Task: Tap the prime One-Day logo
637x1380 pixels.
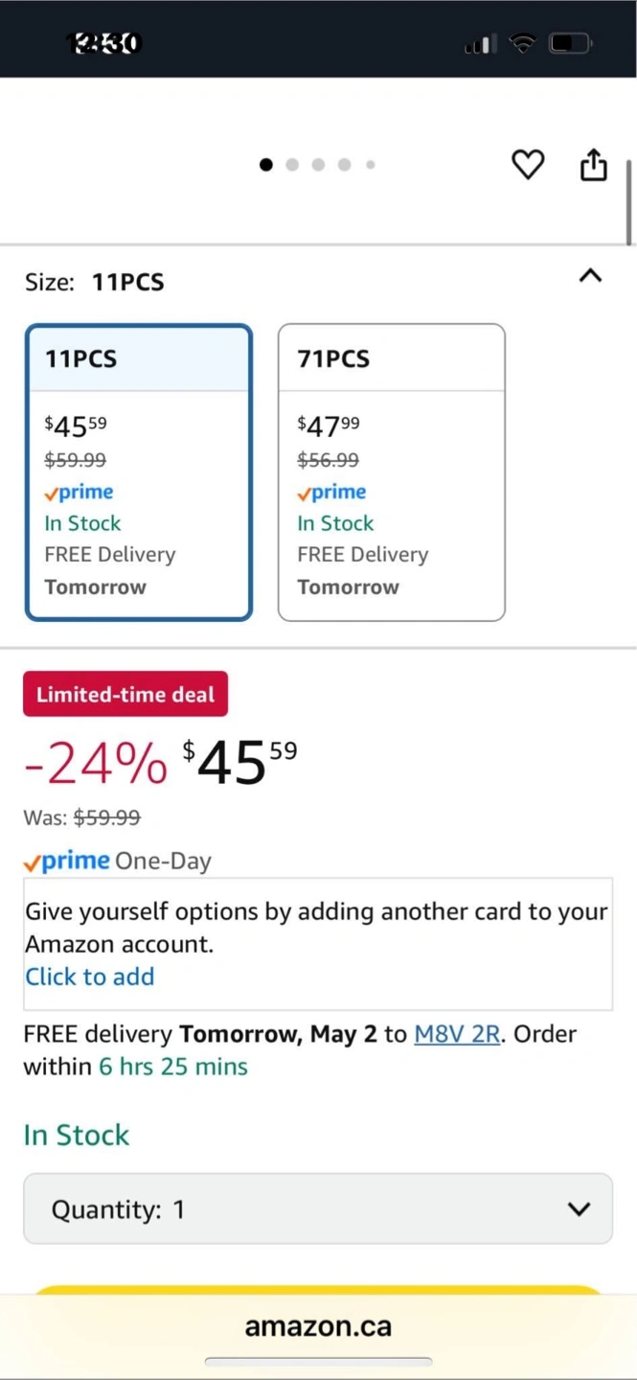Action: coord(67,862)
